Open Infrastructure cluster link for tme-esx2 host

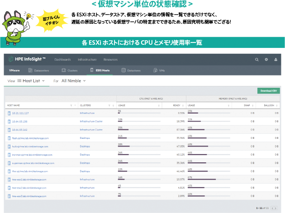tap(87, 188)
